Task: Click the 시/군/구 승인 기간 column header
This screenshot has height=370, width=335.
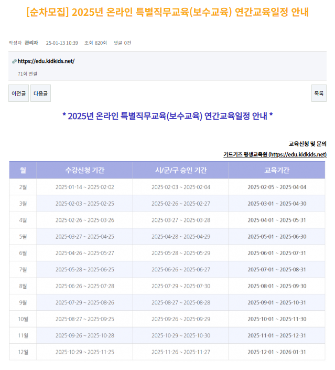Action: point(181,170)
